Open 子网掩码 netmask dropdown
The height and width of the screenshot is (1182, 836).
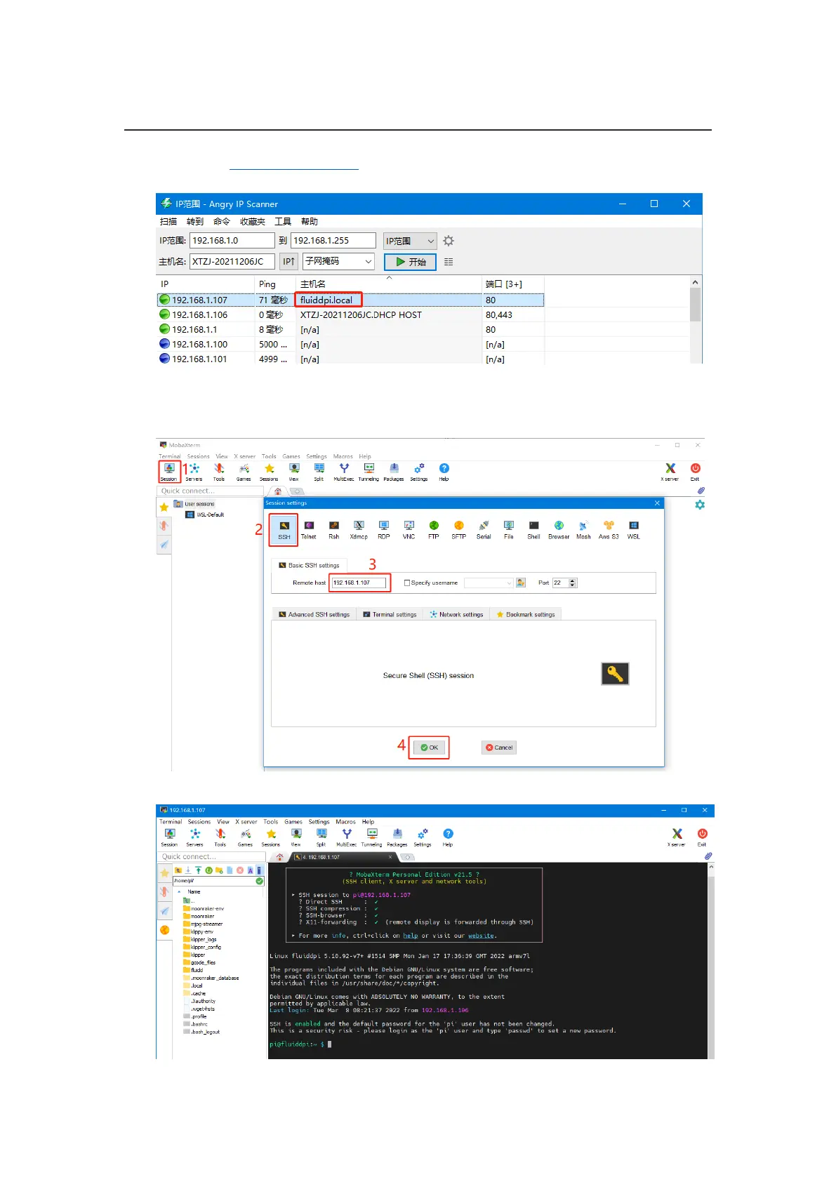[x=339, y=261]
